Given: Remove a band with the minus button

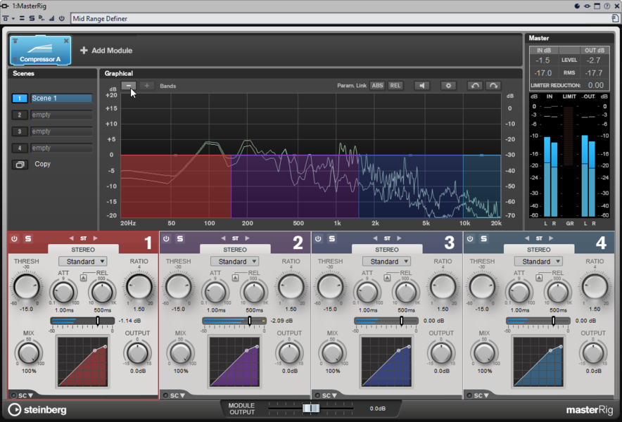Looking at the screenshot, I should click(x=129, y=86).
